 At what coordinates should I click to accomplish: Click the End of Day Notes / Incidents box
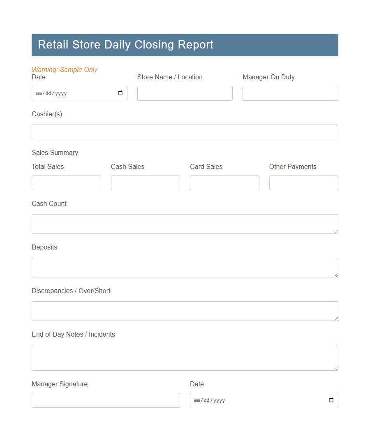(x=185, y=357)
